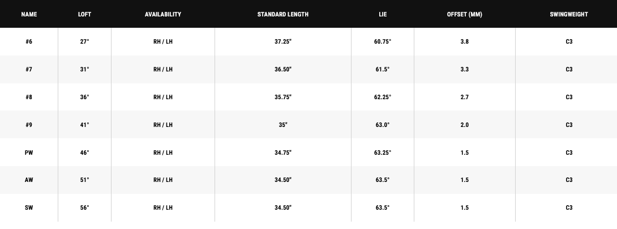Select the AVAILABILITY column header

(163, 14)
